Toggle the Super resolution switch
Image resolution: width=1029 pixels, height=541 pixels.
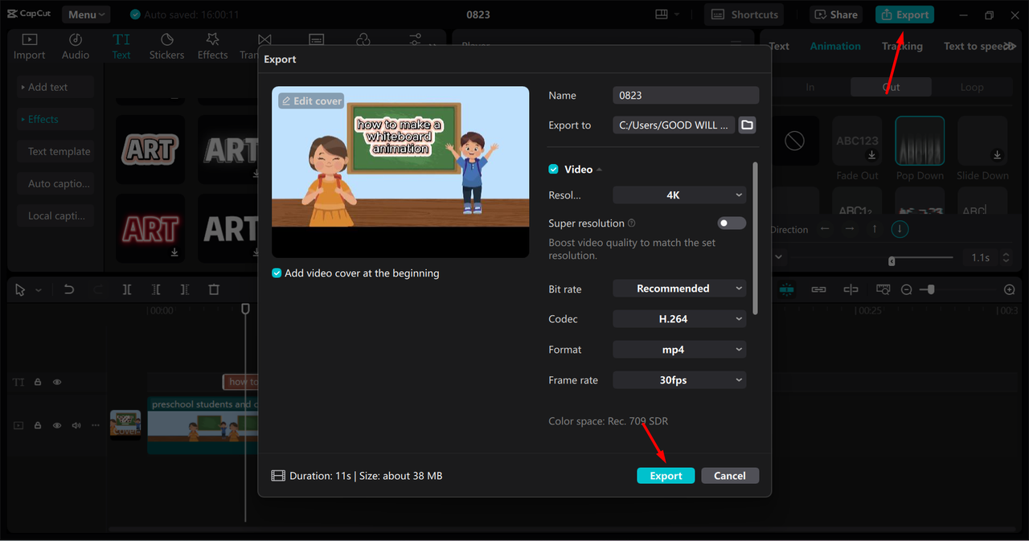coord(732,223)
